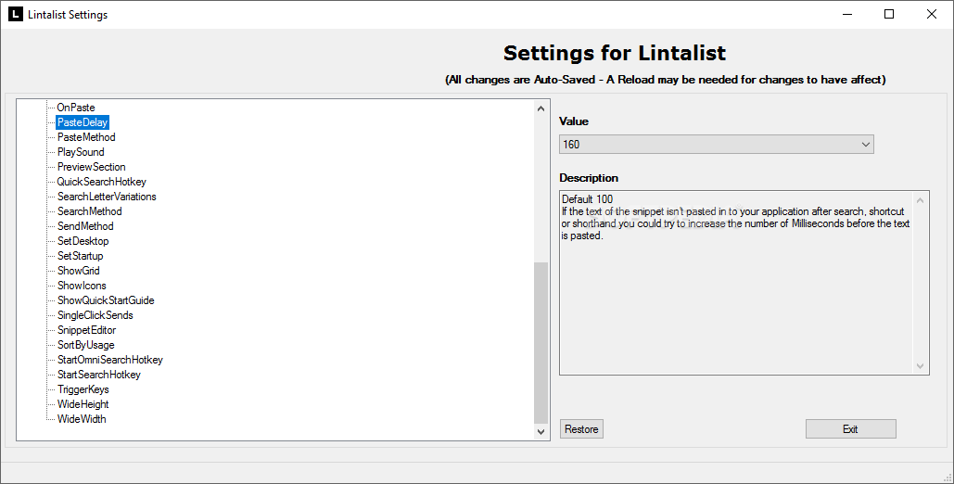Select StartOmniSearchHotkey in the tree

(109, 359)
